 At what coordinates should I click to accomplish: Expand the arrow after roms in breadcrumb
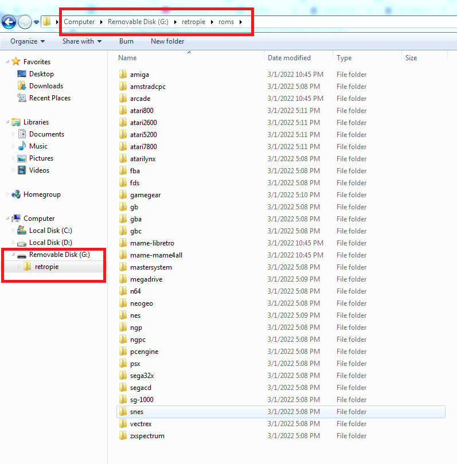241,22
